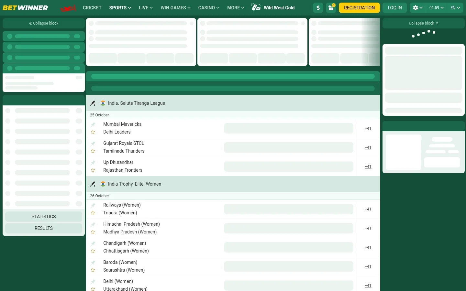Select CRICKET in the top navigation
The width and height of the screenshot is (466, 291).
click(x=92, y=8)
